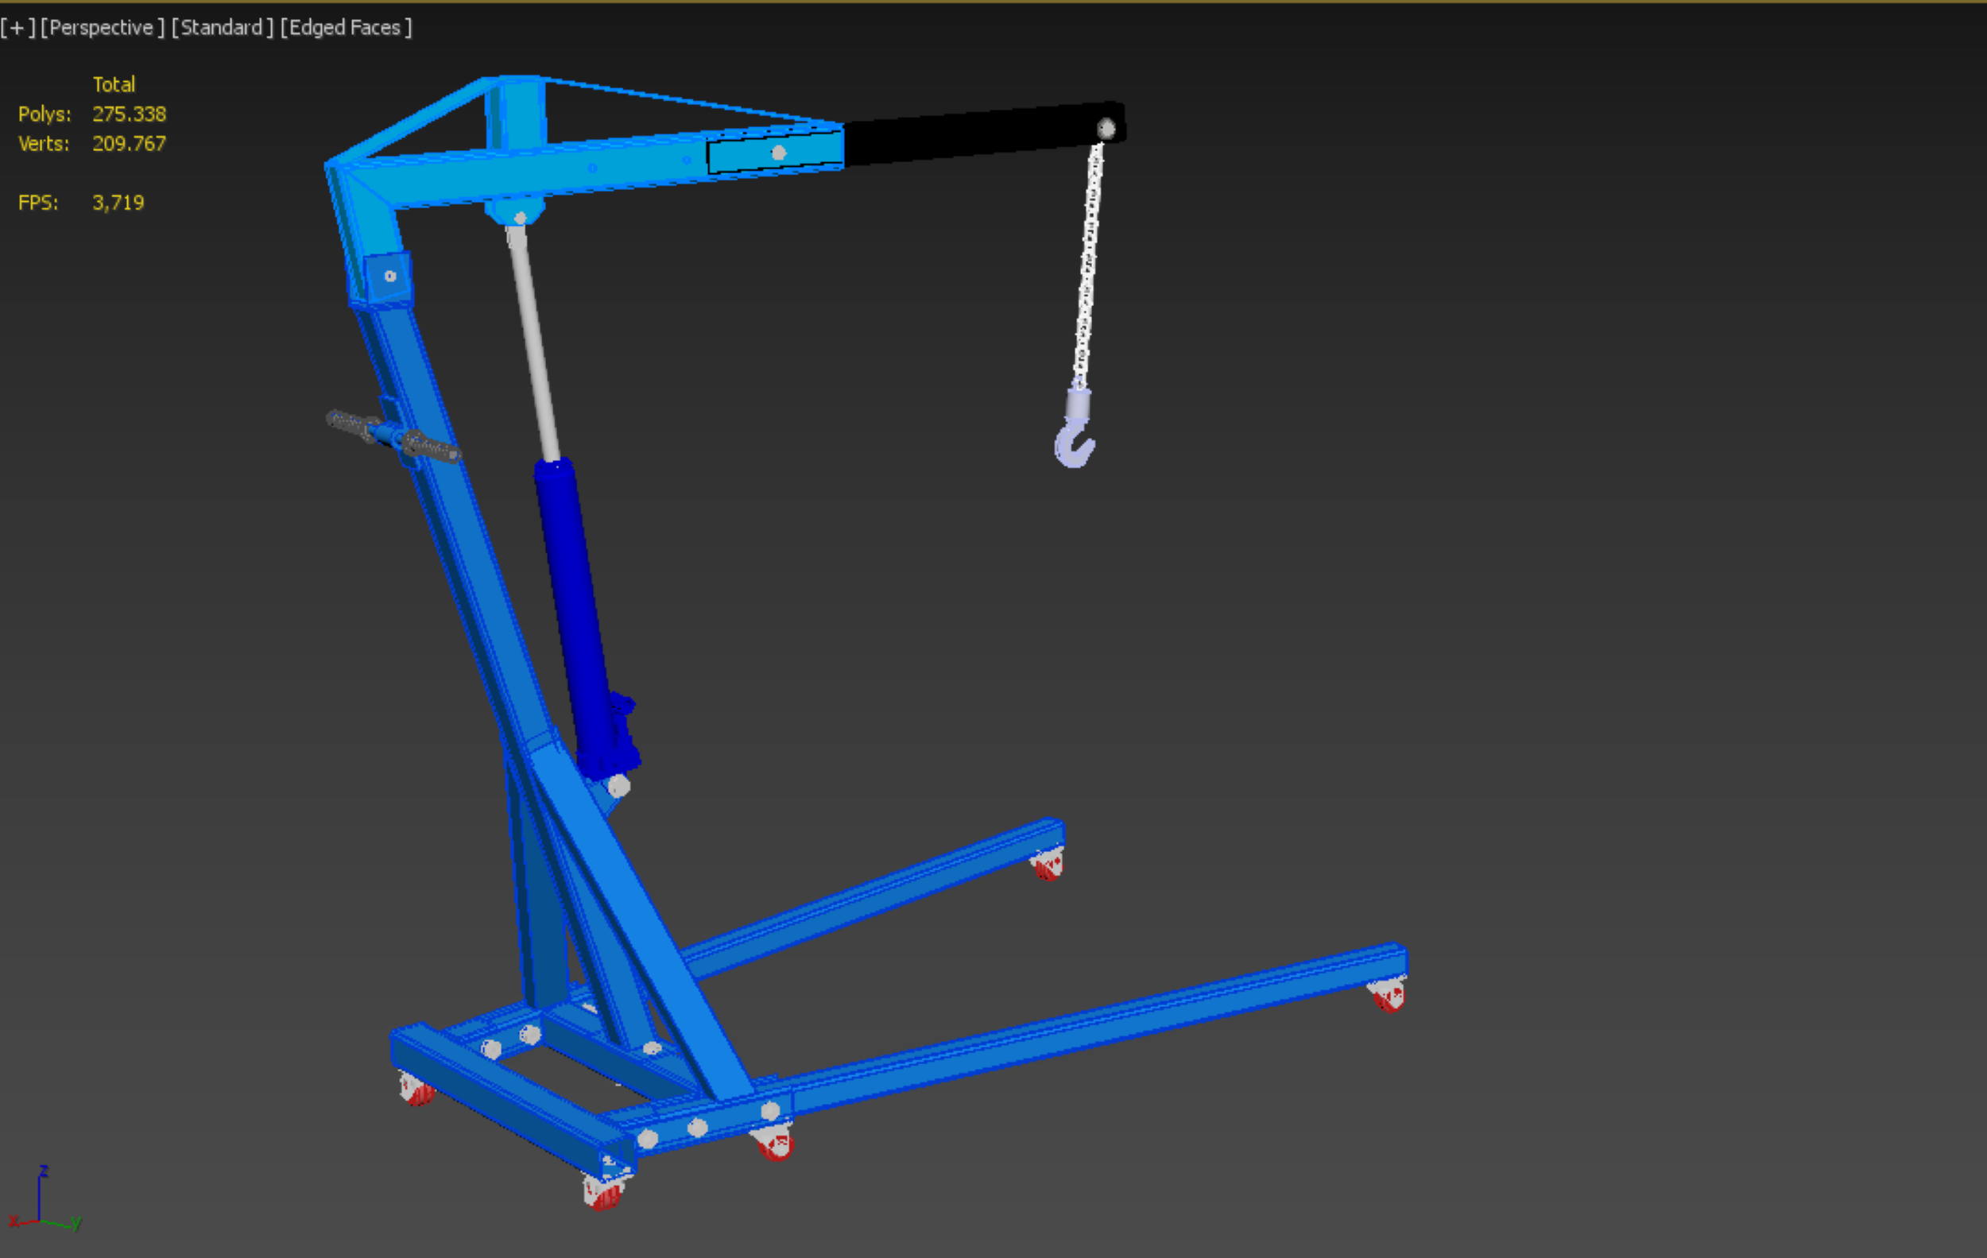Click the [Perspective] viewport label
The width and height of the screenshot is (1987, 1258).
coord(102,28)
